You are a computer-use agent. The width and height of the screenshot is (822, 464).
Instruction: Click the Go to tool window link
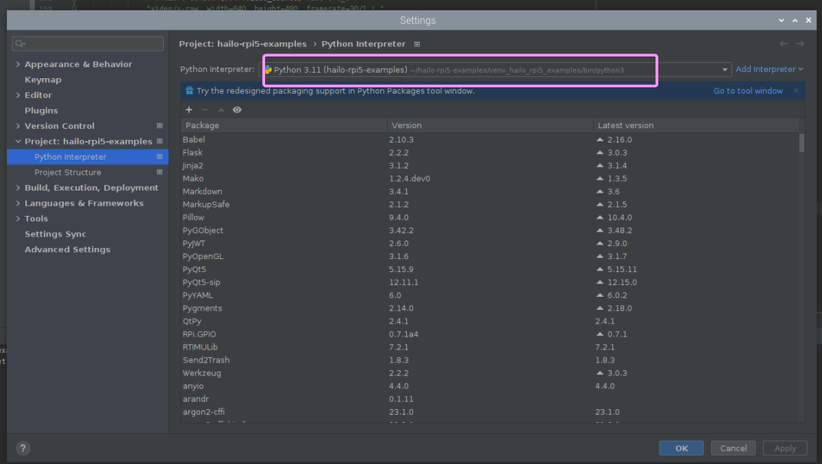pyautogui.click(x=748, y=90)
